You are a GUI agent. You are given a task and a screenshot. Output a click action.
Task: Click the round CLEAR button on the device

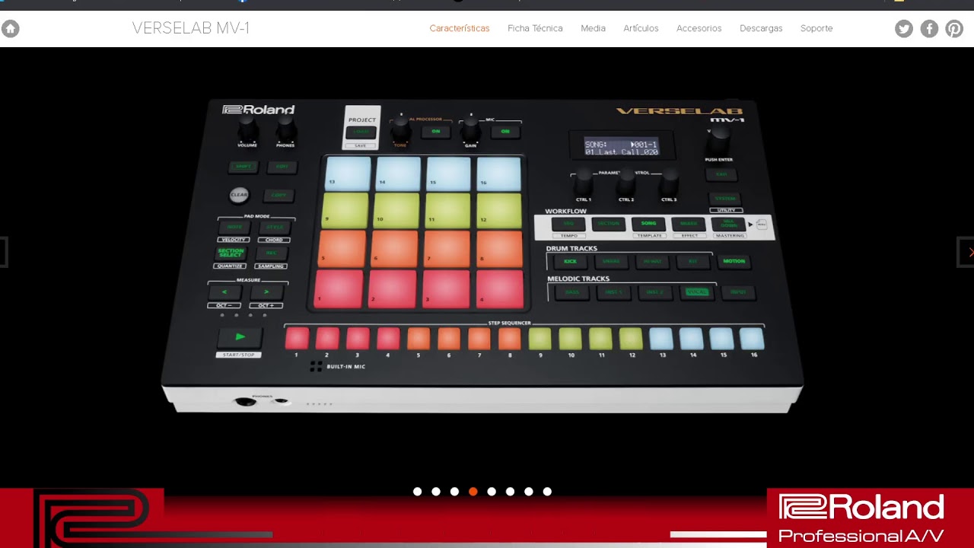pyautogui.click(x=239, y=195)
